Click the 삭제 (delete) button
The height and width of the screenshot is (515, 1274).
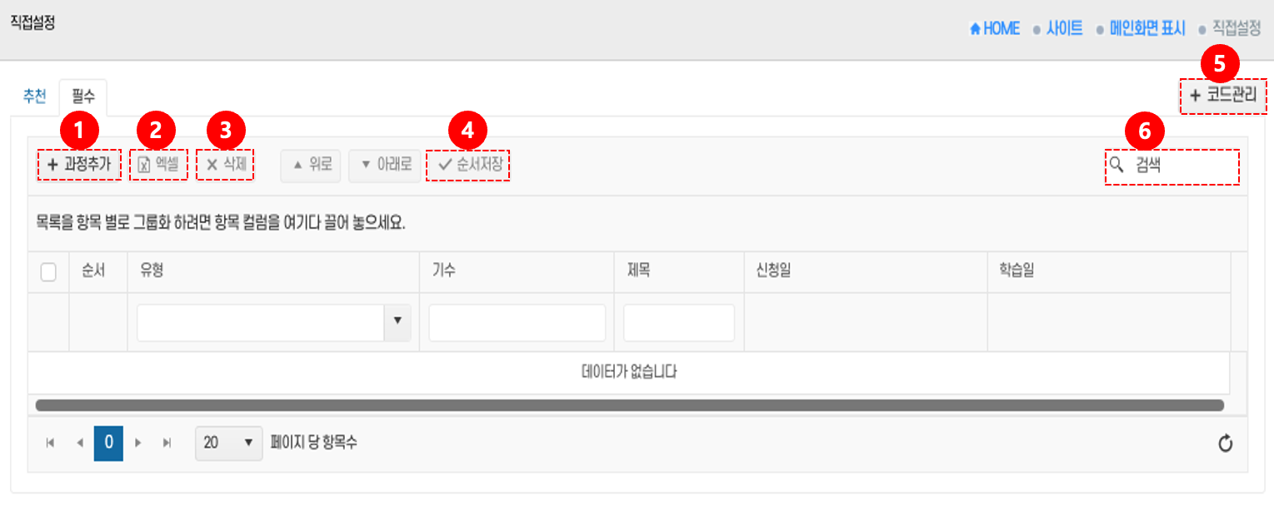(225, 165)
